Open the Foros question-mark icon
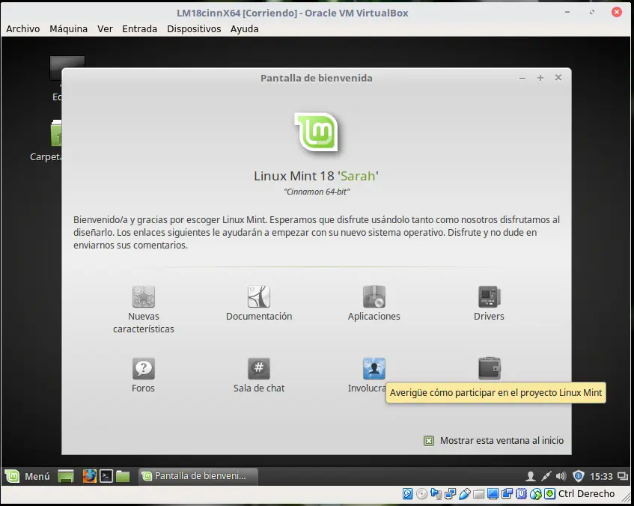 pos(144,368)
